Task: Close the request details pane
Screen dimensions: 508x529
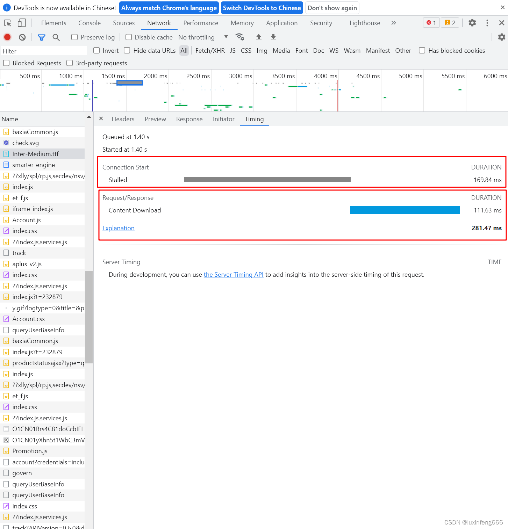Action: pyautogui.click(x=101, y=119)
